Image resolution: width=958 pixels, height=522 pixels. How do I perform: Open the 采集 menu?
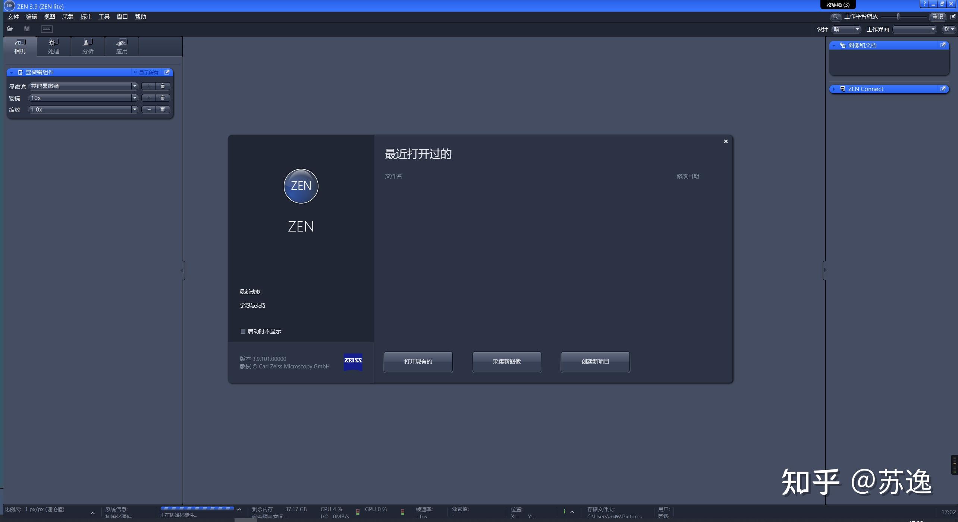pyautogui.click(x=67, y=17)
